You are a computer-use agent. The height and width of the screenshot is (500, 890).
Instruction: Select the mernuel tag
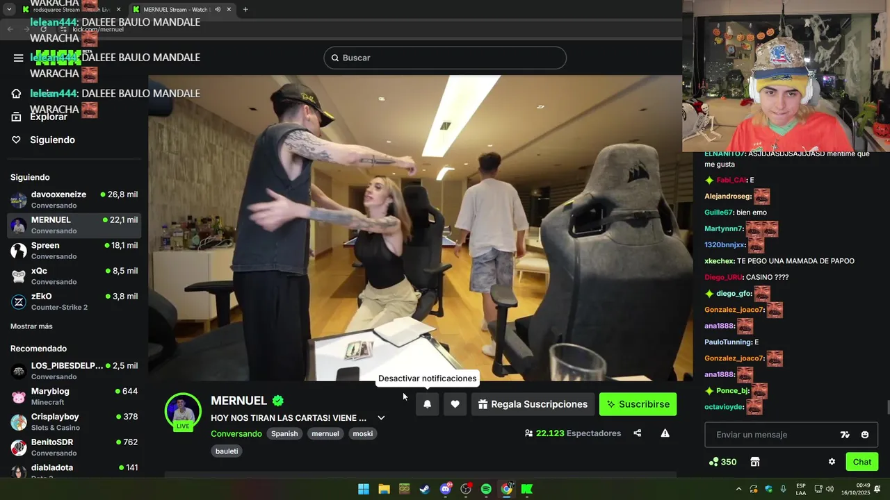tap(325, 433)
